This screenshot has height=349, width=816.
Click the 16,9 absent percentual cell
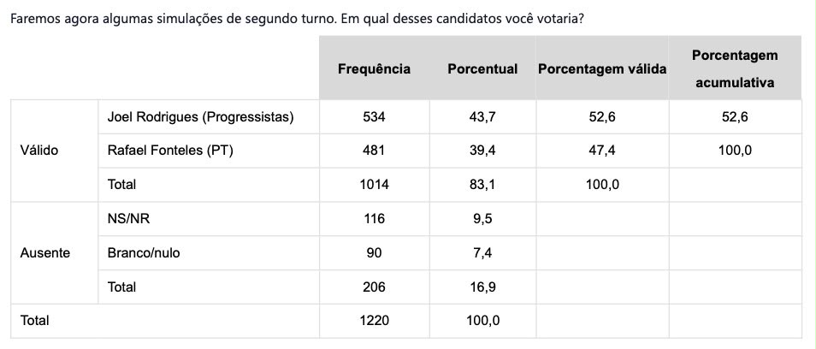(x=482, y=287)
